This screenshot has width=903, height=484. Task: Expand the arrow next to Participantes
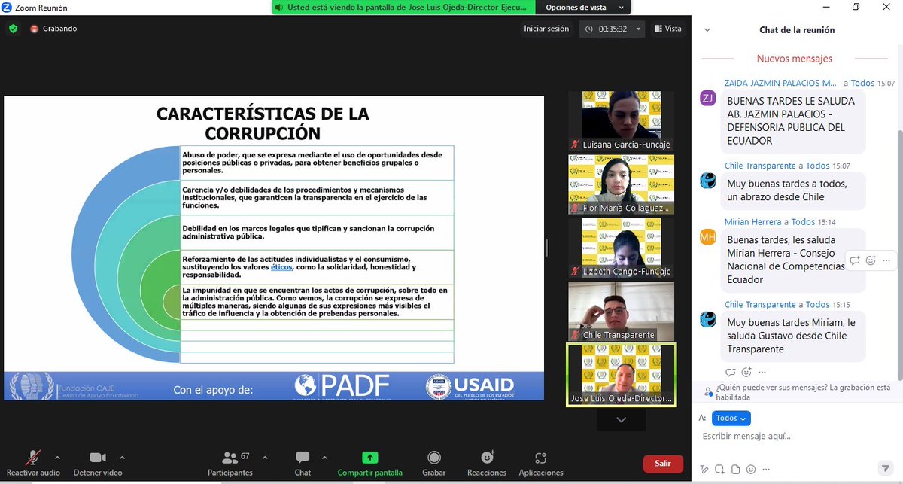pyautogui.click(x=266, y=457)
